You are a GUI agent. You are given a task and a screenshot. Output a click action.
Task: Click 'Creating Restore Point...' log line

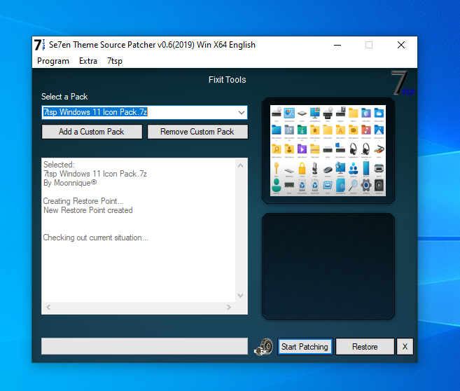[x=83, y=201]
